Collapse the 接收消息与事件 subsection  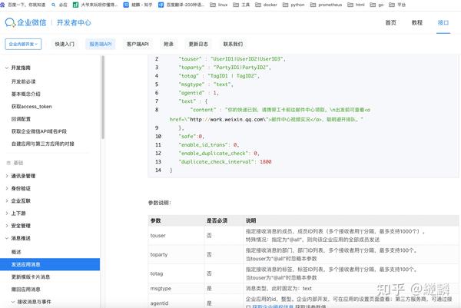coord(13,302)
